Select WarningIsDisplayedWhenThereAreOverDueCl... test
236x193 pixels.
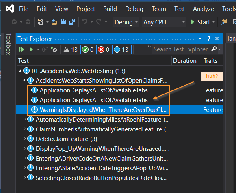coord(103,109)
